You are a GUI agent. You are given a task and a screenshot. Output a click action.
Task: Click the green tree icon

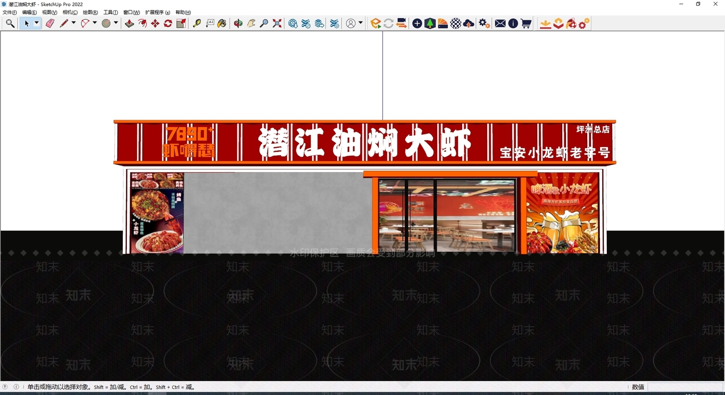click(x=430, y=24)
